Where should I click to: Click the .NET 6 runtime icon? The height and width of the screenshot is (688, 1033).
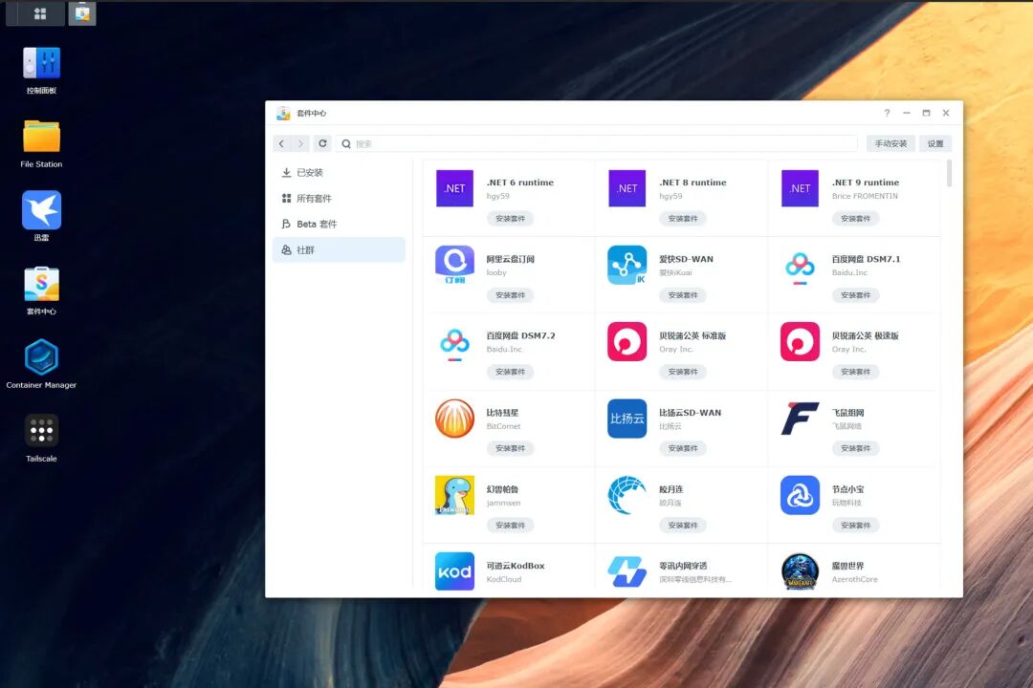pos(454,188)
